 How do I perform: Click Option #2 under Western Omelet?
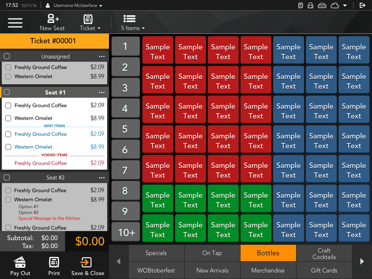coord(28,213)
